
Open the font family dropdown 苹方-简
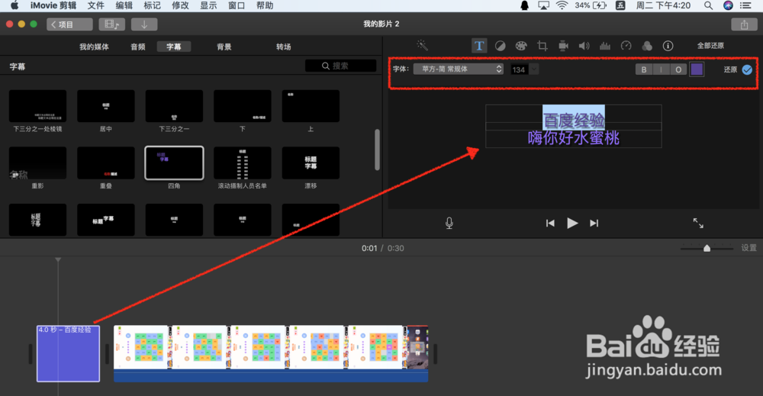click(x=459, y=69)
